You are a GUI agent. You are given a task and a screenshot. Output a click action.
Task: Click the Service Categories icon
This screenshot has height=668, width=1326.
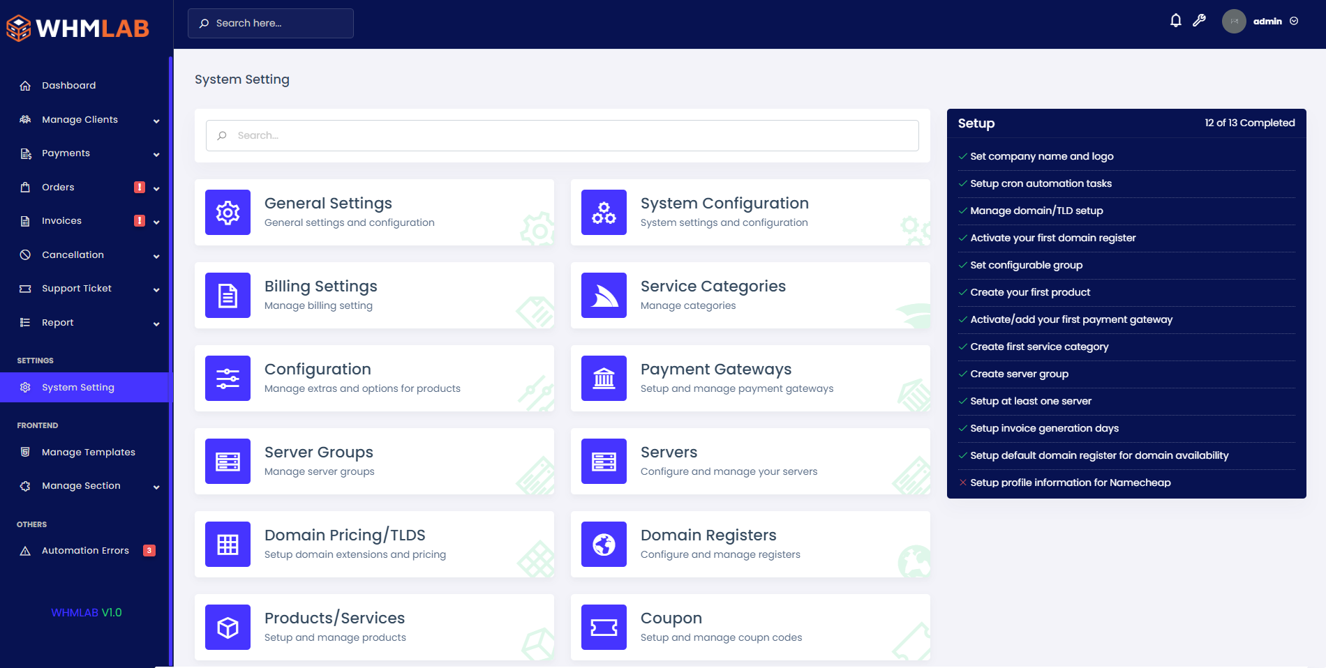(604, 296)
